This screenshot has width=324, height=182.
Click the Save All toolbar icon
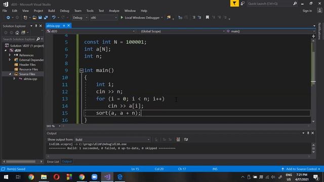point(46,18)
